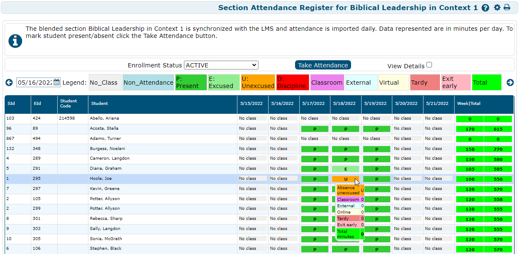Select ACTIVE in the enrollment status selector

tap(221, 65)
